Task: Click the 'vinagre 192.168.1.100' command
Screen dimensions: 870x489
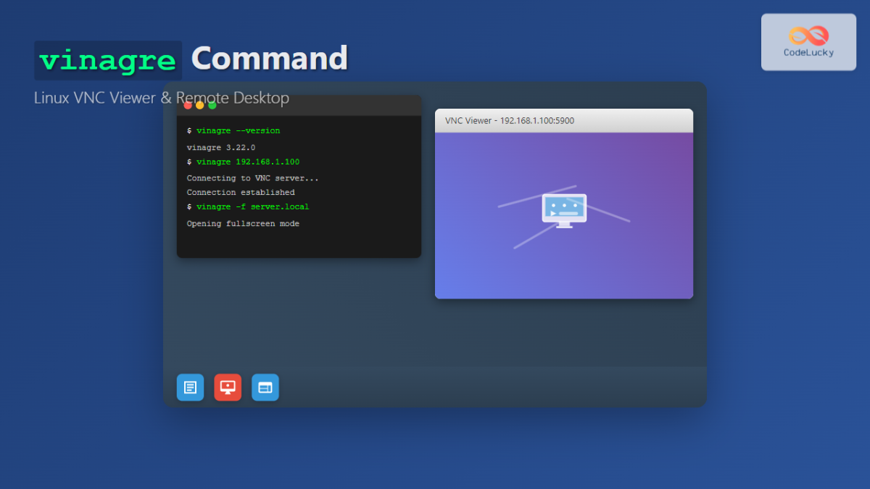Action: coord(243,162)
